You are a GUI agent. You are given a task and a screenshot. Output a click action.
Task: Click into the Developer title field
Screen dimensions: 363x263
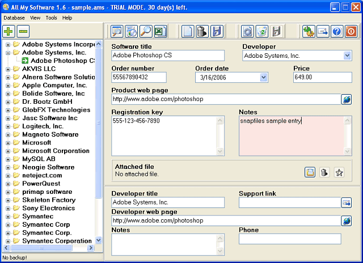(x=168, y=202)
